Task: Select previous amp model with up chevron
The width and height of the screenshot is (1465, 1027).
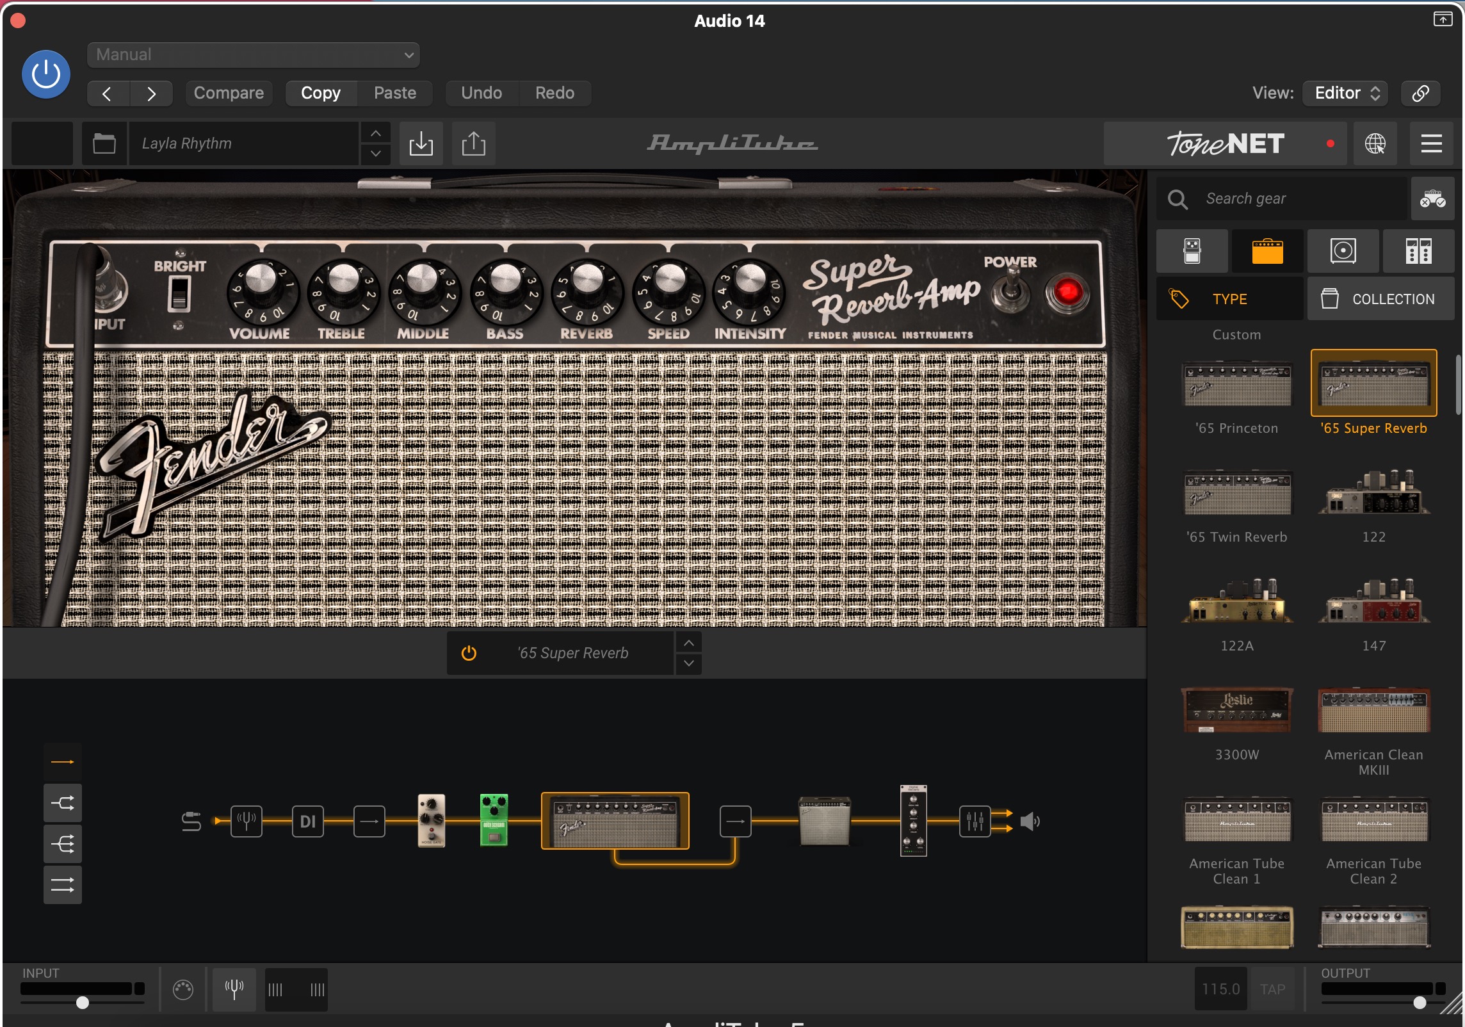Action: coord(689,643)
